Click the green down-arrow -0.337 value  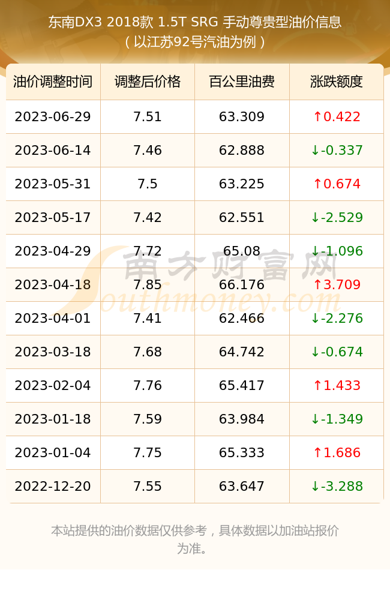337,151
